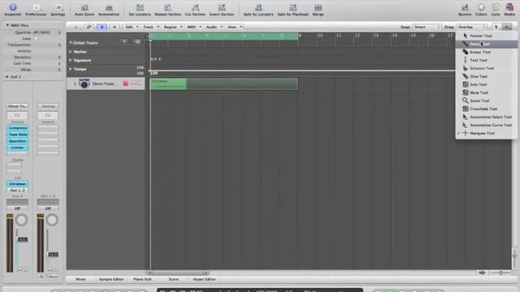Toggle the SpaceDsn insert slot

click(x=17, y=140)
